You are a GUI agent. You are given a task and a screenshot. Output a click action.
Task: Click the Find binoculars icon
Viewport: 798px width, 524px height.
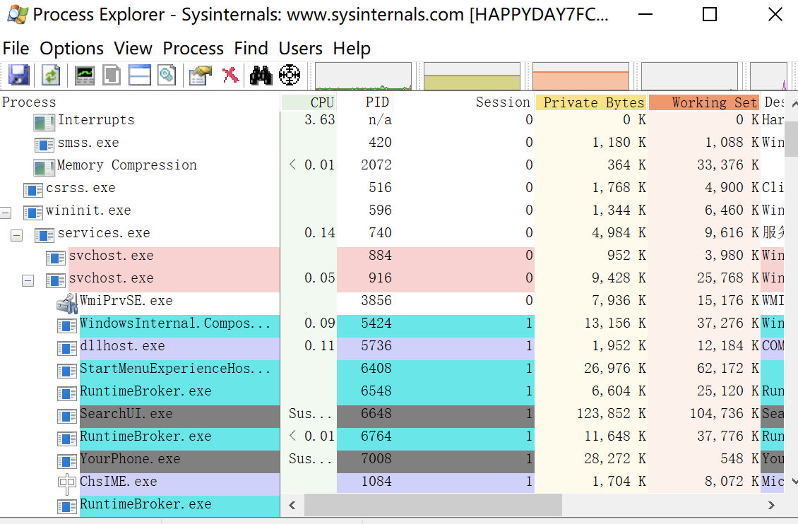coord(261,76)
